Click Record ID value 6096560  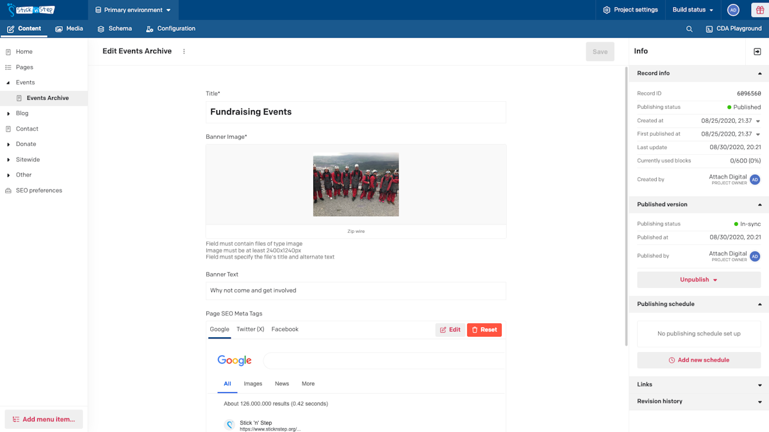748,93
